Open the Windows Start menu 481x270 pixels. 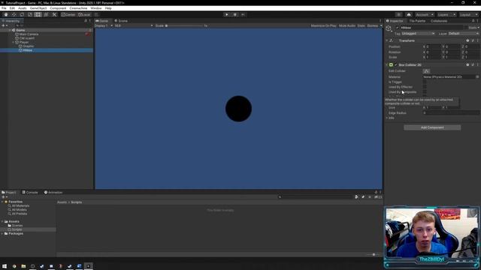point(5,266)
